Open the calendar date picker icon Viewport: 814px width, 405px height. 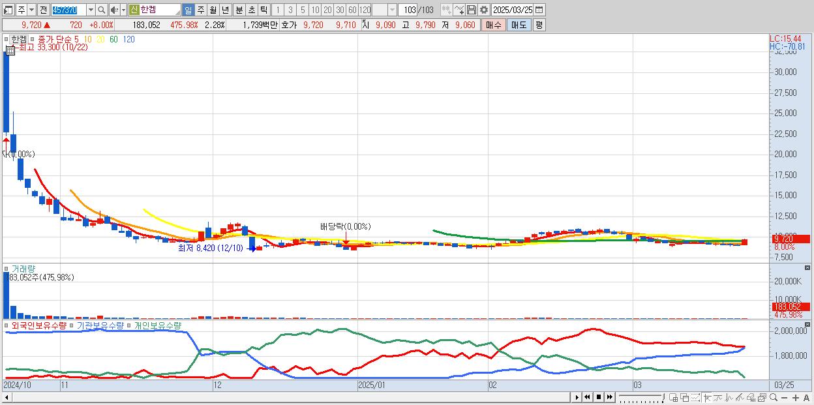coord(539,10)
